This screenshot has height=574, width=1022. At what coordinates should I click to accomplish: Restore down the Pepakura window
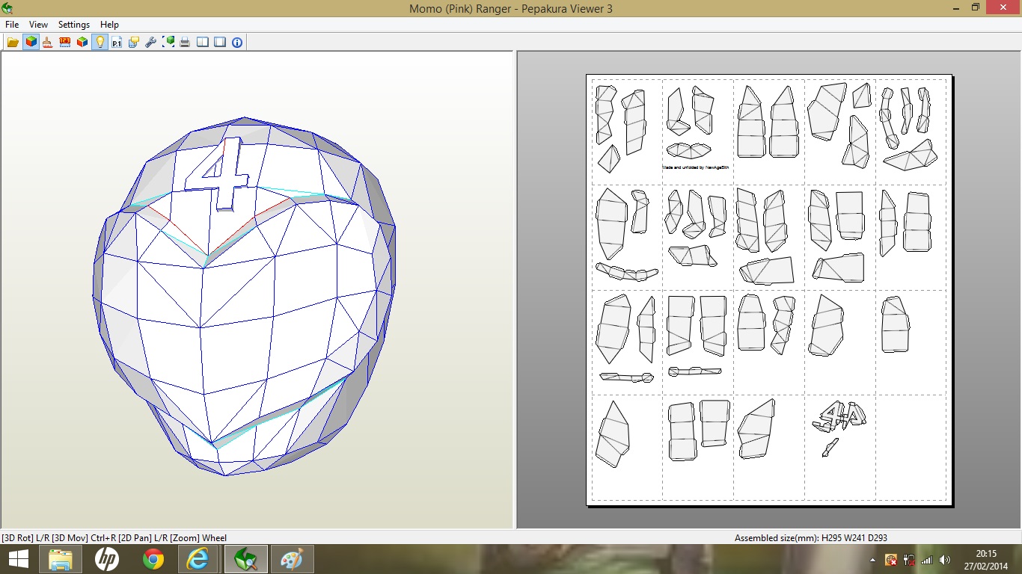tap(975, 7)
